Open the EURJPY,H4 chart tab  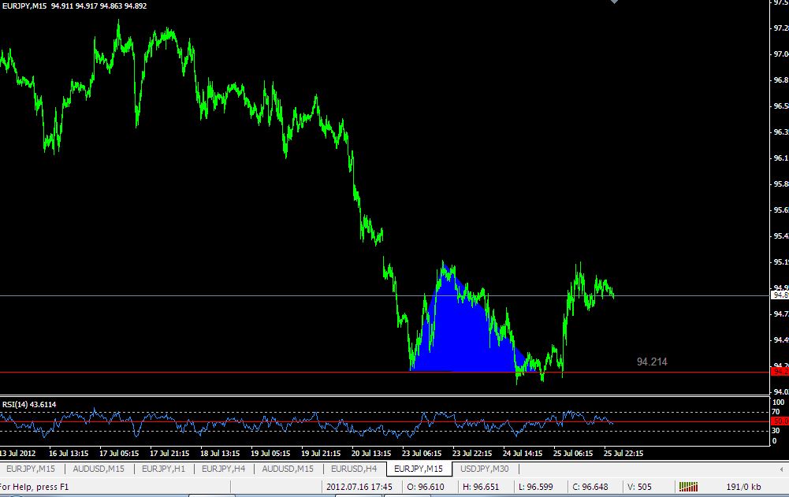[x=223, y=469]
